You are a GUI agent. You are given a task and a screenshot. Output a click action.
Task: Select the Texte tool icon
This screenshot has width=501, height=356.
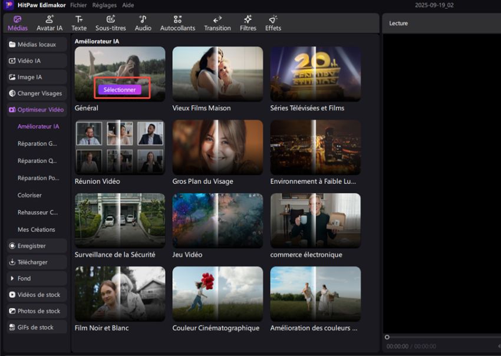click(x=79, y=19)
